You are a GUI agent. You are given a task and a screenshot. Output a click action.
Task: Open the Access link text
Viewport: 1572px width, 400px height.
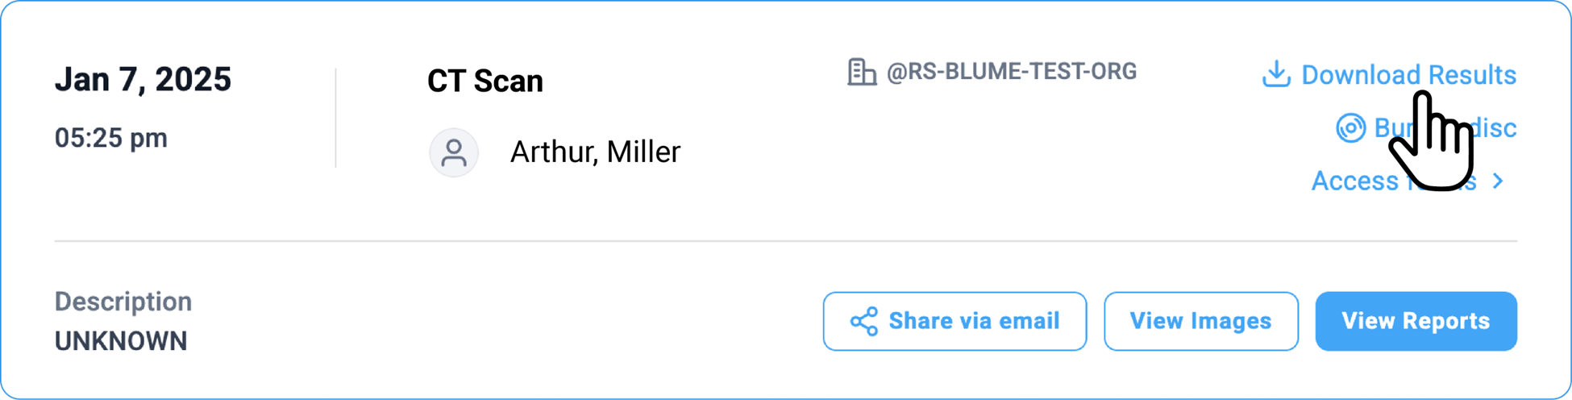[1354, 181]
